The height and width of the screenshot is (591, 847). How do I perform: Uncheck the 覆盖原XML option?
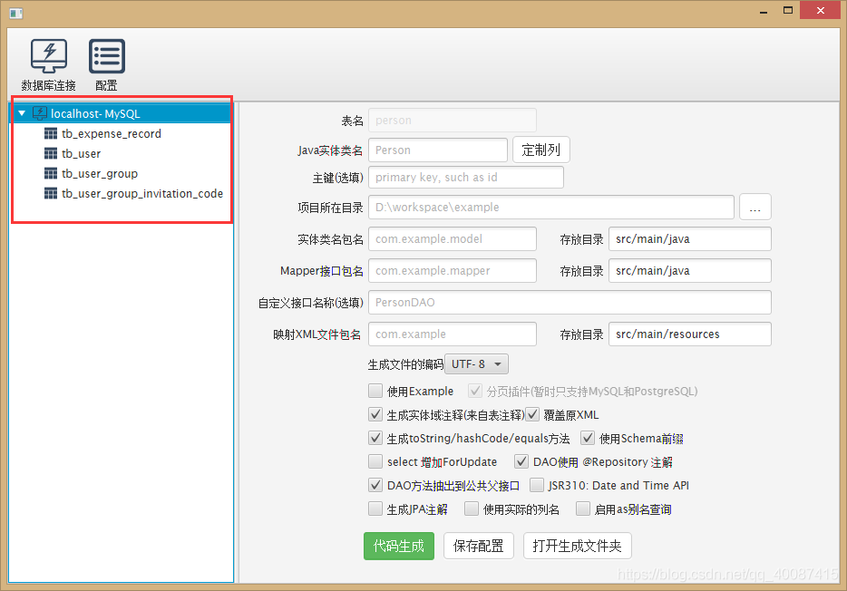[531, 414]
